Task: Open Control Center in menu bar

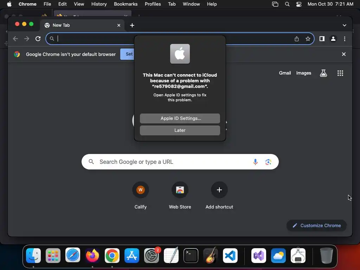Action: tap(299, 4)
